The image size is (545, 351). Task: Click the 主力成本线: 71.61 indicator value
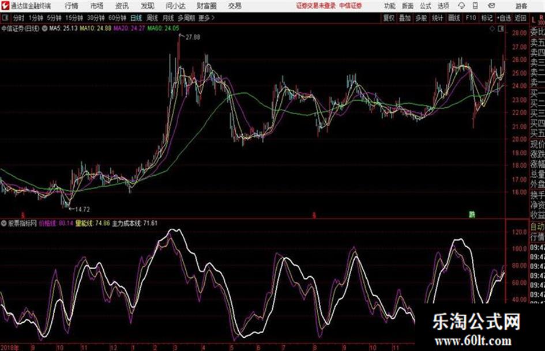[135, 223]
